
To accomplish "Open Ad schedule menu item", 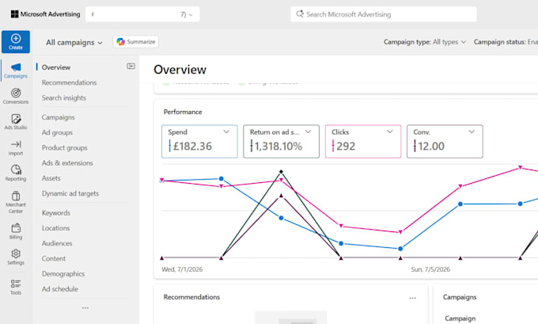I will coord(60,289).
